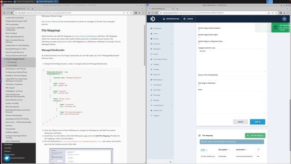291x164 pixels.
Task: Sort File Mapping table by Description
Action: (x=224, y=150)
